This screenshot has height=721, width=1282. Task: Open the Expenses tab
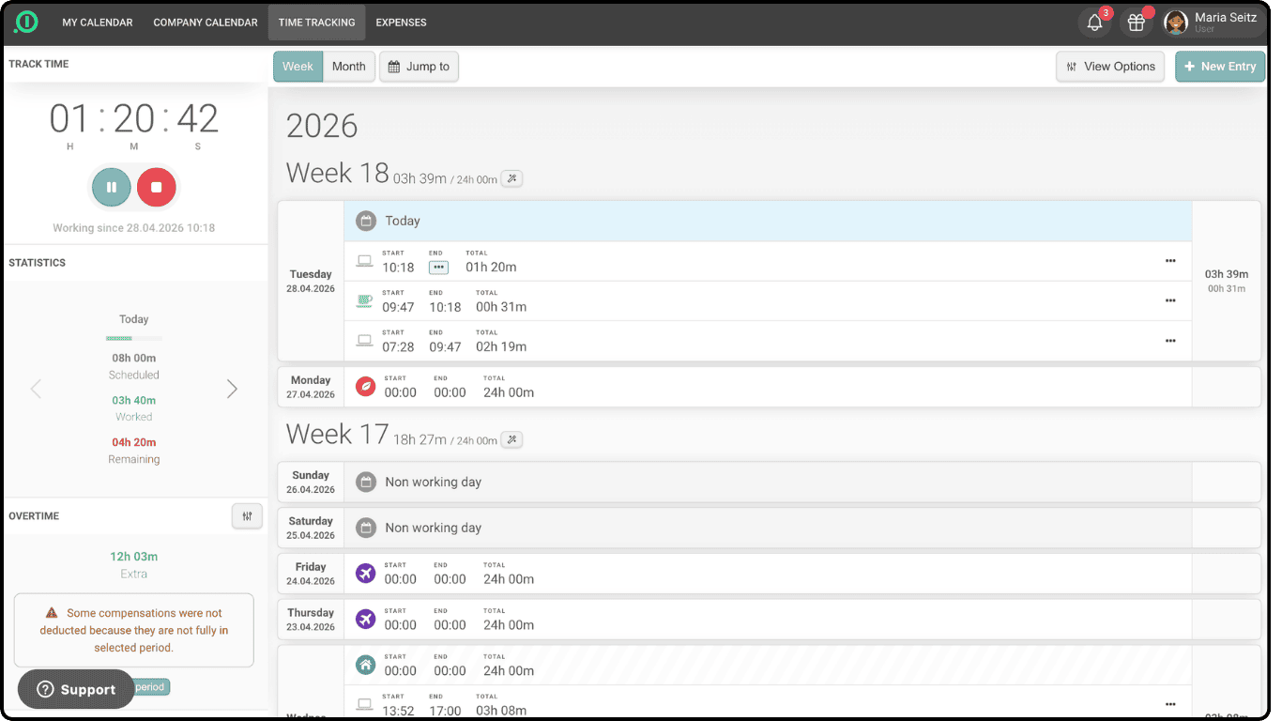coord(401,23)
